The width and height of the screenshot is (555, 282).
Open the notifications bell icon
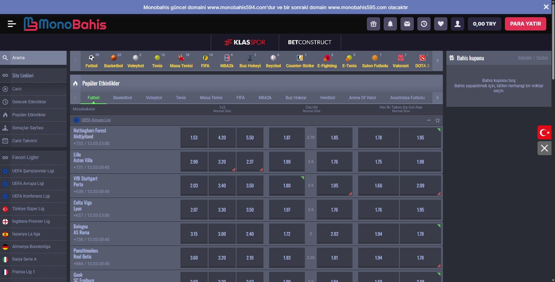coord(390,24)
